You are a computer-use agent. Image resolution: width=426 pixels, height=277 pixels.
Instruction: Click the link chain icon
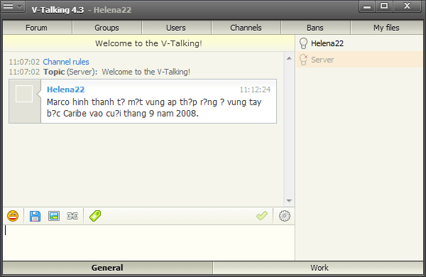point(72,216)
